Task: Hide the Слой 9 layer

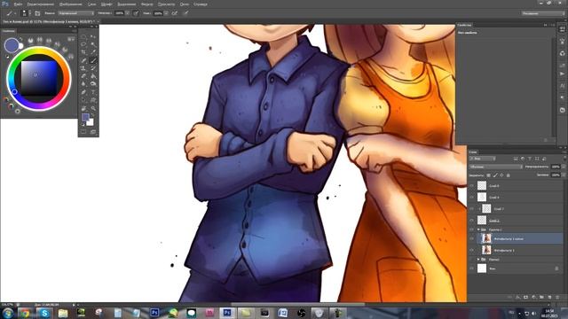Action: pos(471,197)
